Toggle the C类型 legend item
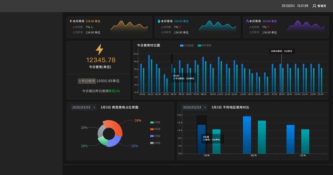 click(x=155, y=136)
